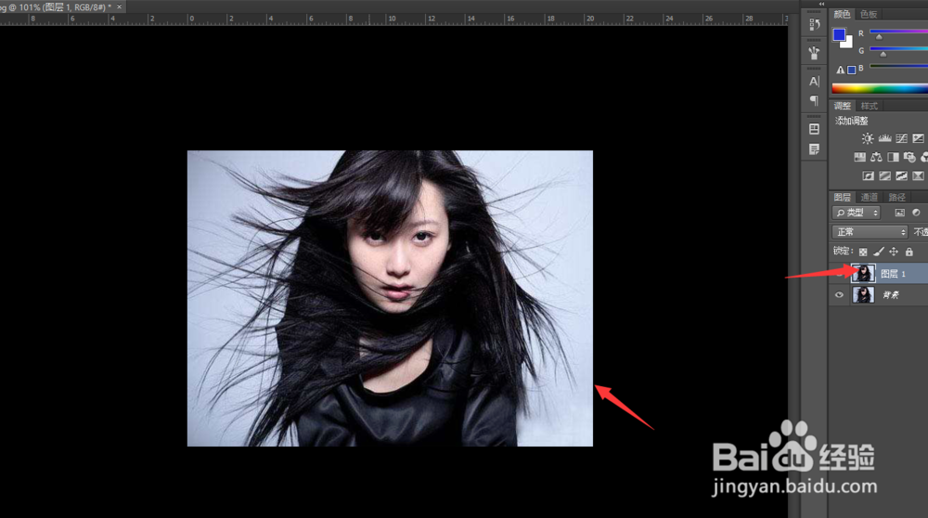
Task: Pick a color from spectrum ramp
Action: (880, 89)
